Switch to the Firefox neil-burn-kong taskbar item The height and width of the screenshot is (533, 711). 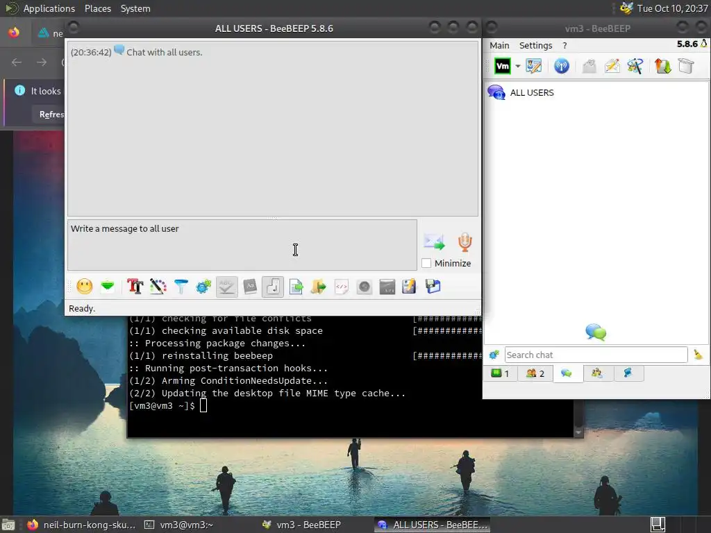[x=81, y=525]
